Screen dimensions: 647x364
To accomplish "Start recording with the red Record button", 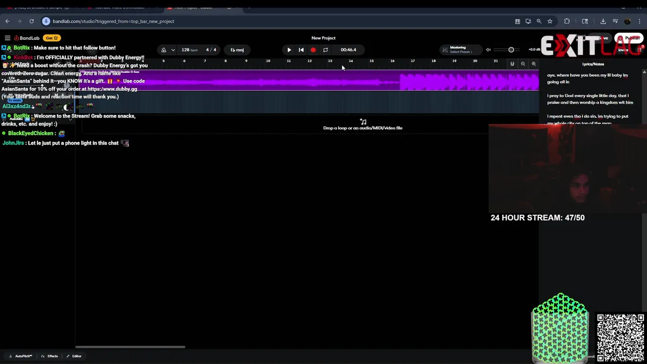I will (313, 50).
